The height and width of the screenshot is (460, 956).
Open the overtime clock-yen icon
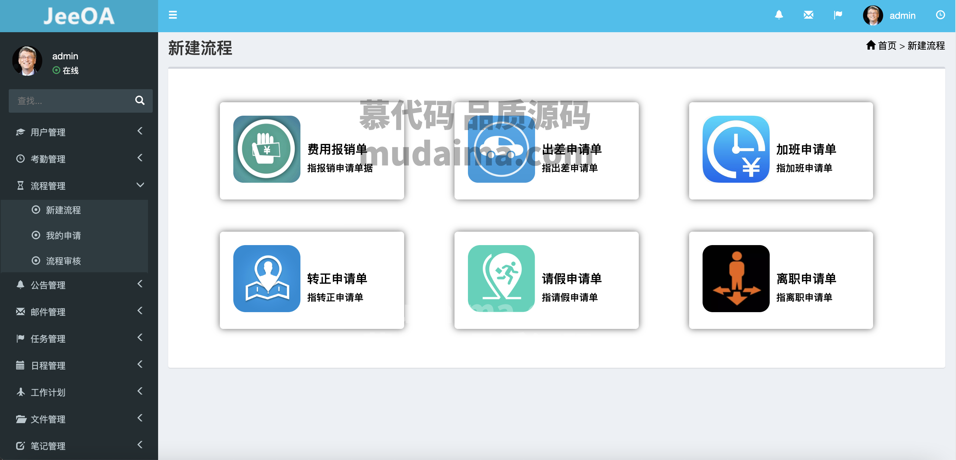(735, 149)
